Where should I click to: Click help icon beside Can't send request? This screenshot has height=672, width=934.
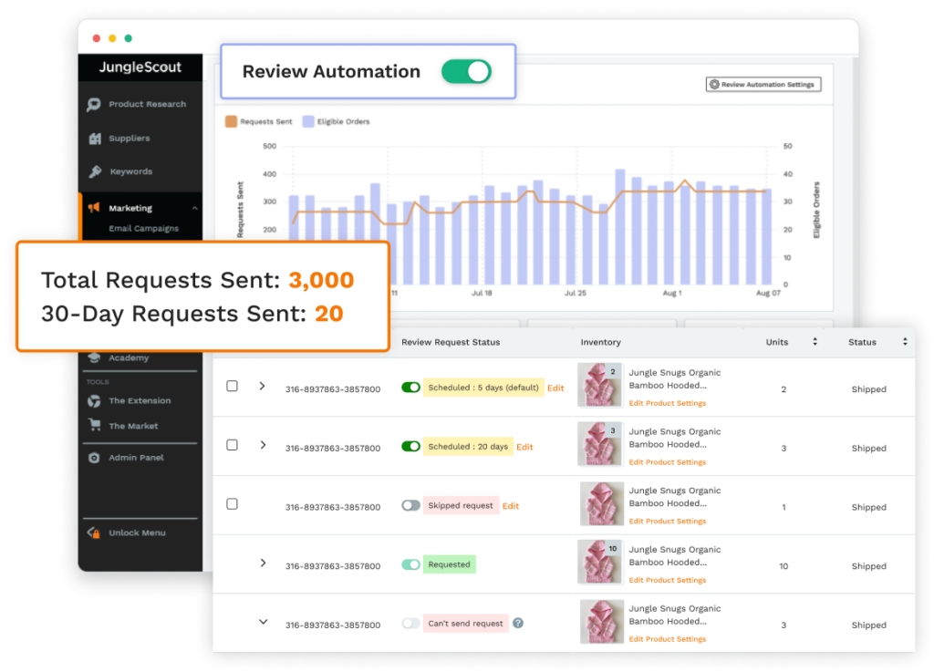pos(518,623)
